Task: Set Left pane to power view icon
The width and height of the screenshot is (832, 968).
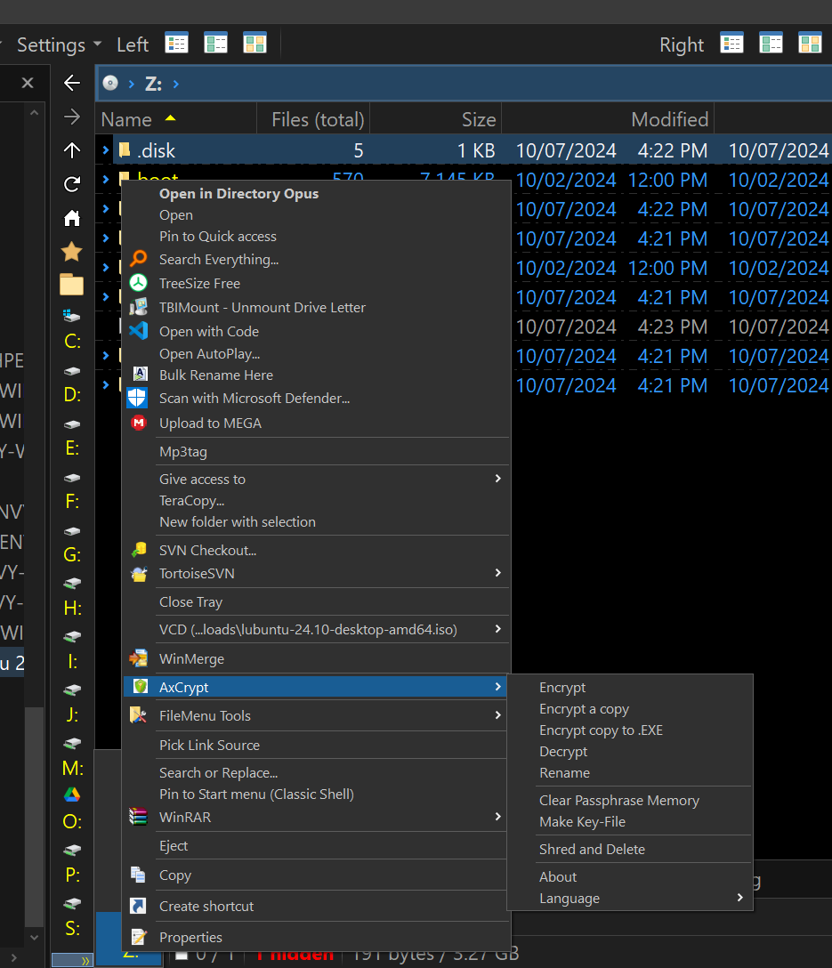Action: pos(215,44)
